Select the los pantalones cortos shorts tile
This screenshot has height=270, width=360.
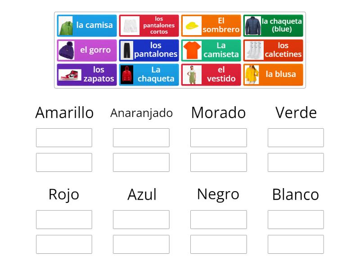coord(149,26)
